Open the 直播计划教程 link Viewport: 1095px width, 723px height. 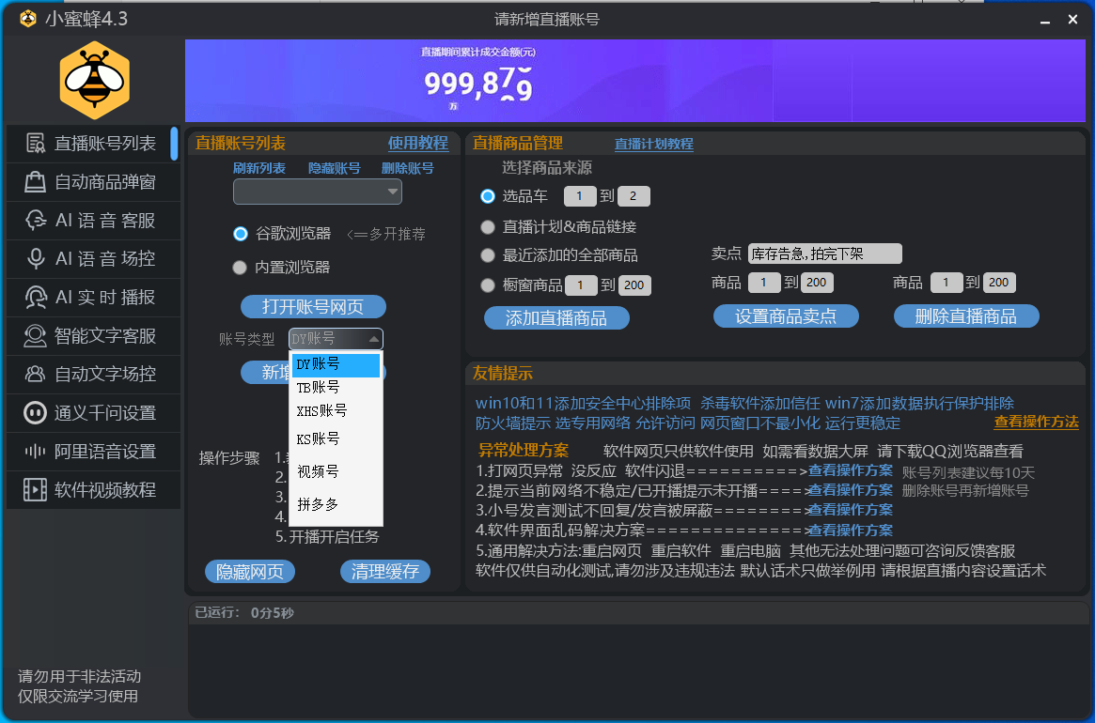pos(653,144)
